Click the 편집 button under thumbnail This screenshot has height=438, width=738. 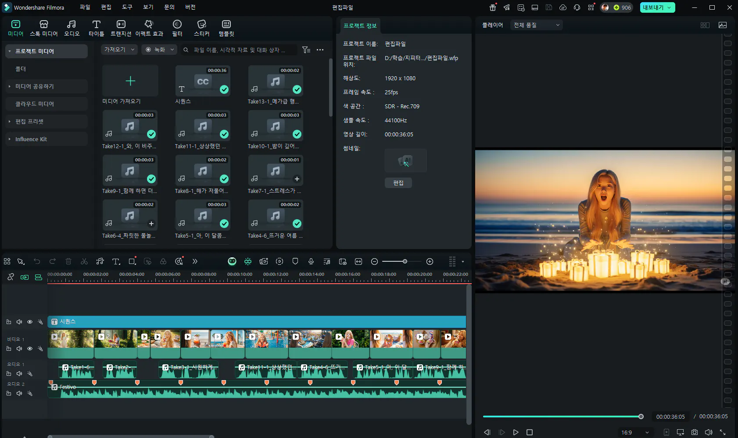[398, 183]
